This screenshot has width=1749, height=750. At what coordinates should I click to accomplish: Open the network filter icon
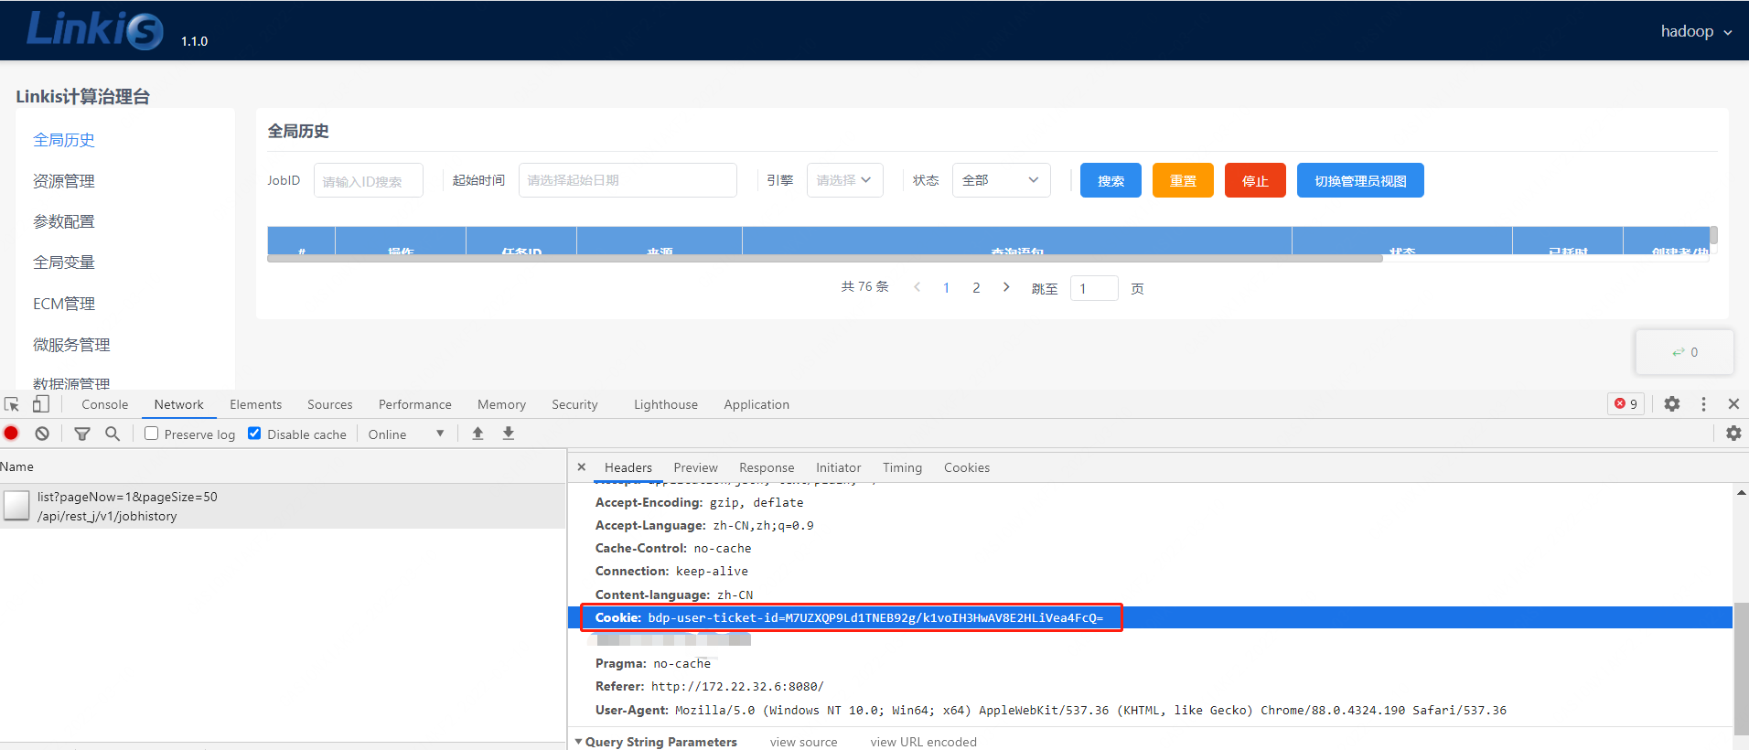[x=82, y=434]
